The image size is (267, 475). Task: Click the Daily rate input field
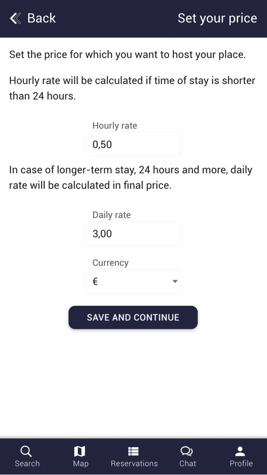(133, 233)
